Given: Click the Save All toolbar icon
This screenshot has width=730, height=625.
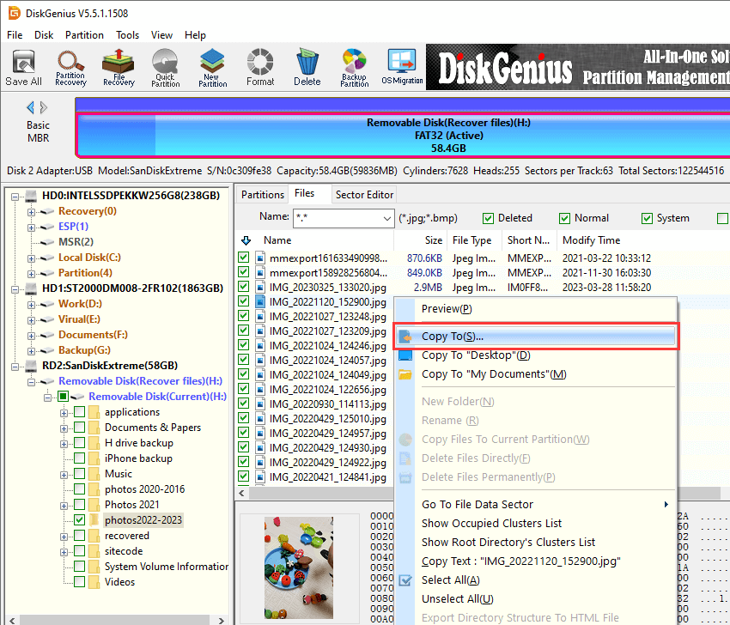Looking at the screenshot, I should tap(23, 68).
